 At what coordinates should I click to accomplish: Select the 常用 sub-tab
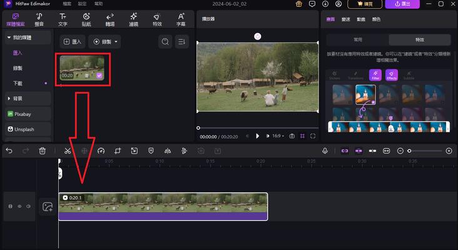click(x=357, y=39)
